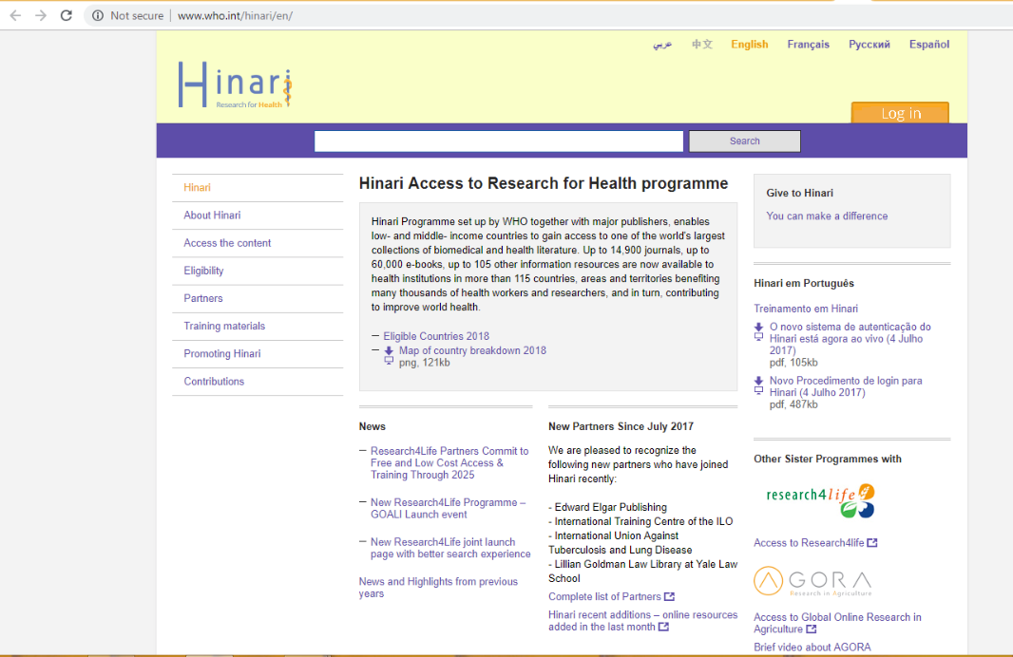
Task: Open Treinamento em Hinari link
Action: [x=806, y=310]
